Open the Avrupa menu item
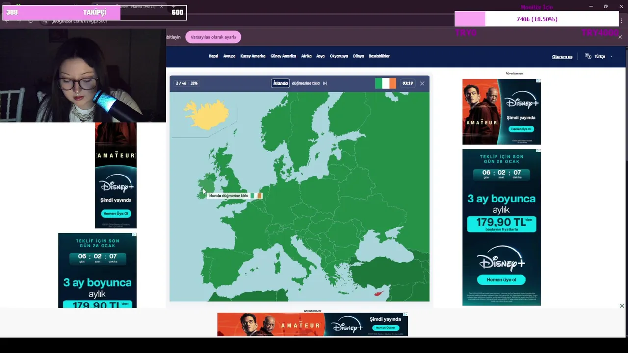The height and width of the screenshot is (353, 628). (x=229, y=56)
